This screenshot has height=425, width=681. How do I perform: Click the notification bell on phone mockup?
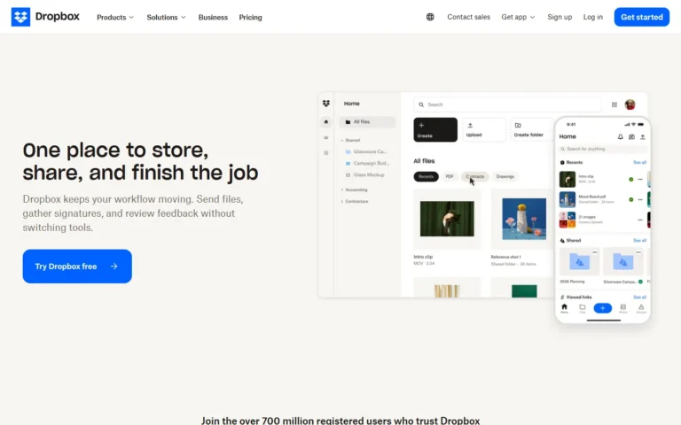click(620, 136)
